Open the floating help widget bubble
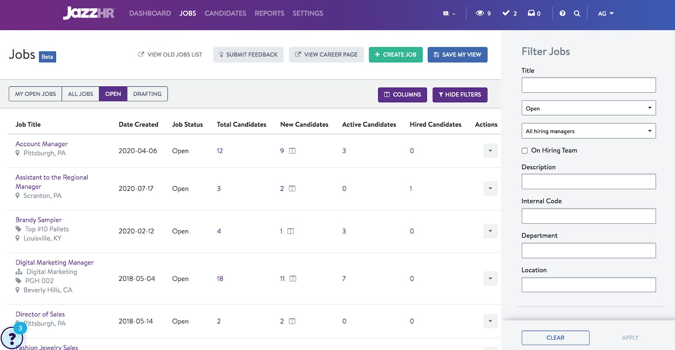 click(x=12, y=337)
